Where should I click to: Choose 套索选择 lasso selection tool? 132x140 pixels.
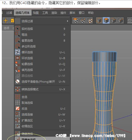[x=42, y=41]
